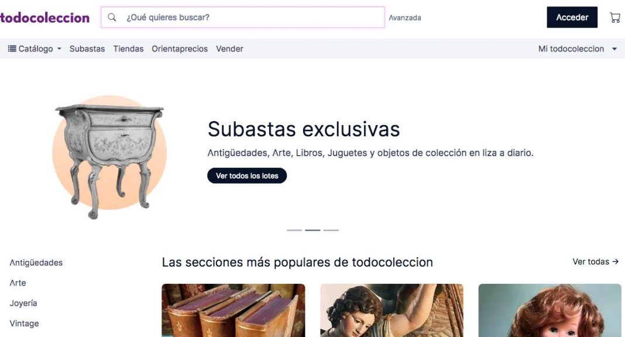Go to the Tiendas menu item

[x=128, y=49]
